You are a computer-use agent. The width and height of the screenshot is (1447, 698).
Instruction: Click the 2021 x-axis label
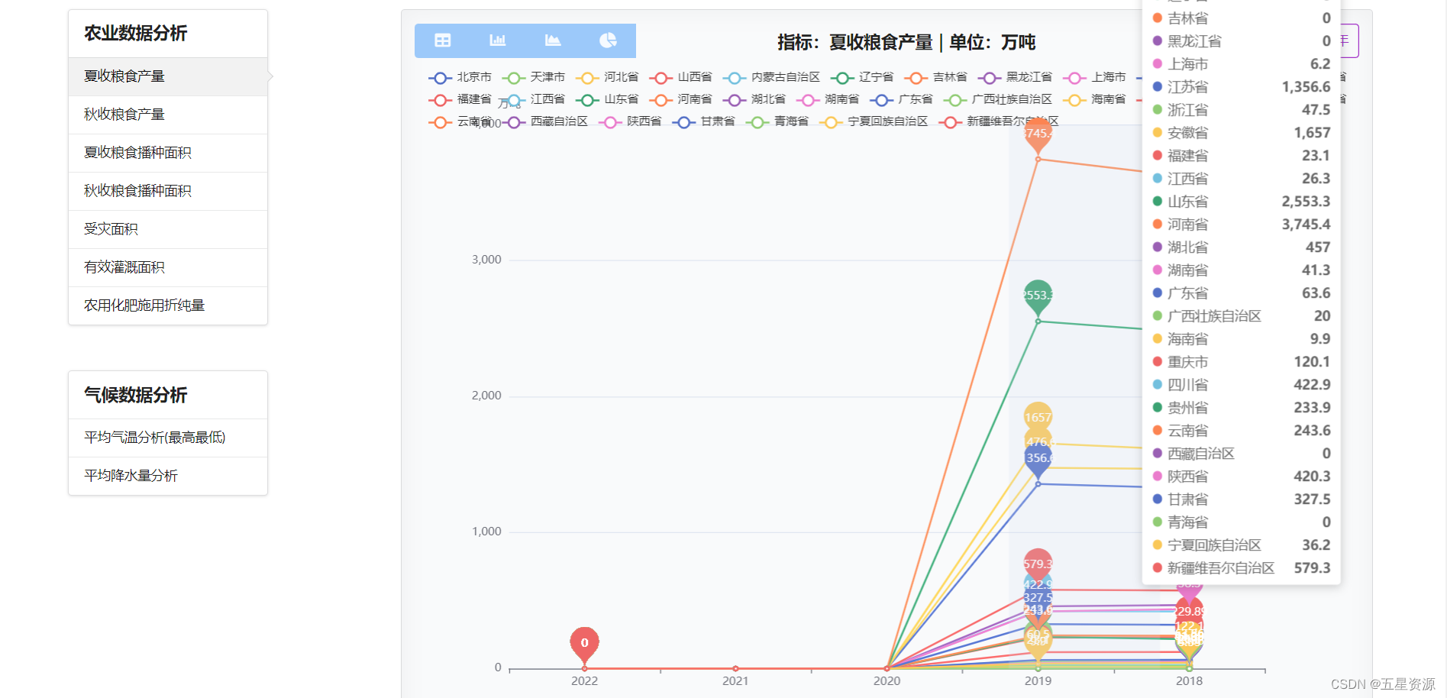click(735, 680)
